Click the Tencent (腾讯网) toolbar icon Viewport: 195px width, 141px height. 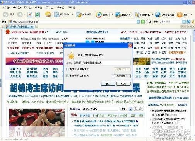point(99,15)
